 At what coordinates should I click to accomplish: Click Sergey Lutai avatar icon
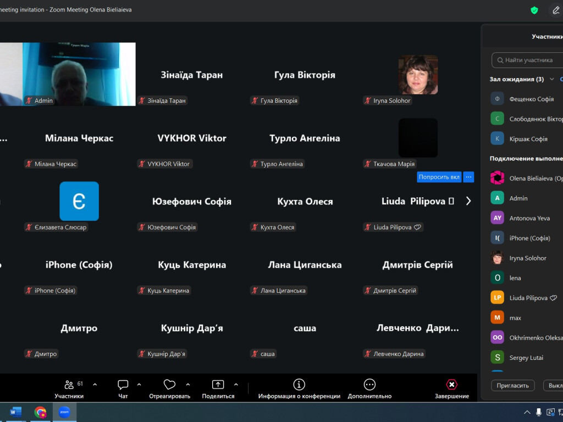[x=497, y=357]
